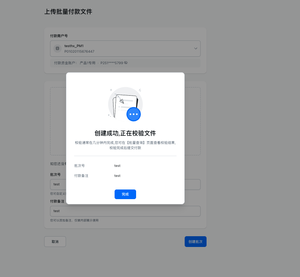
Task: Reveal the hidden account number P251****5799
Action: click(x=126, y=63)
